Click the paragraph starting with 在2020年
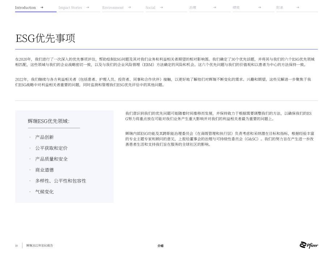The width and height of the screenshot is (333, 257). click(165, 62)
